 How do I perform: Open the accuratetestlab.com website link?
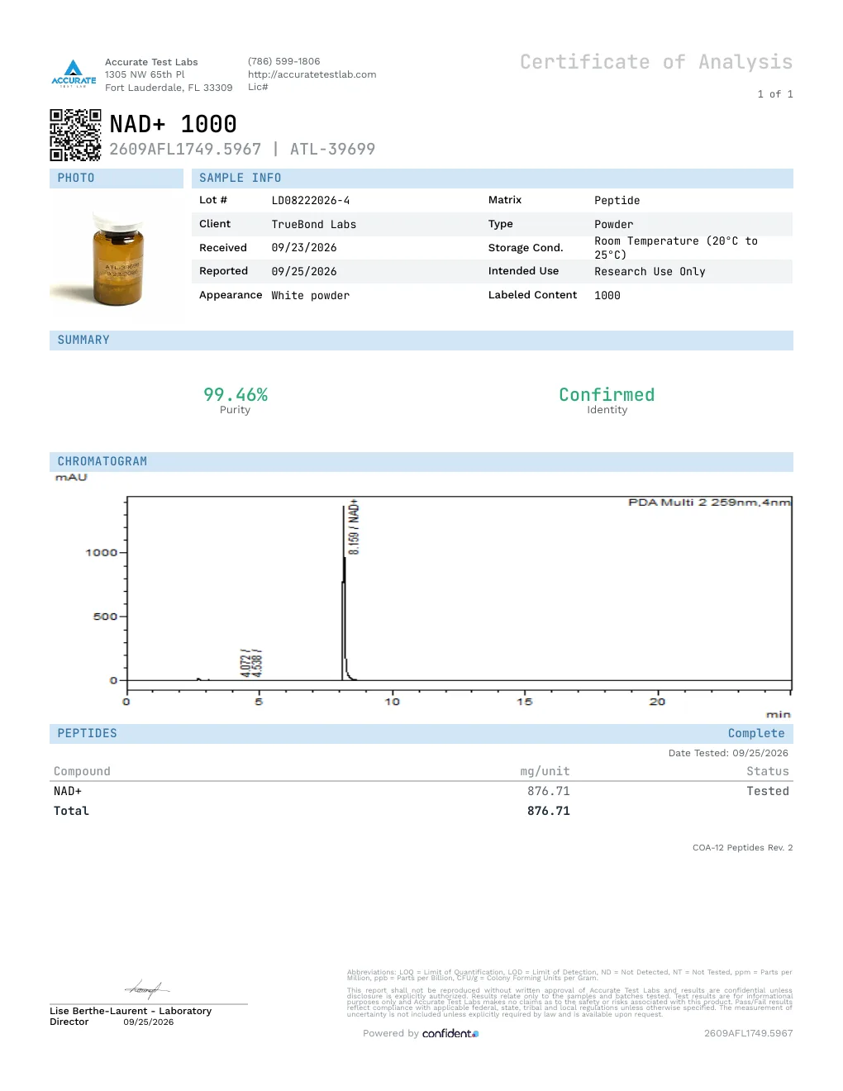312,74
